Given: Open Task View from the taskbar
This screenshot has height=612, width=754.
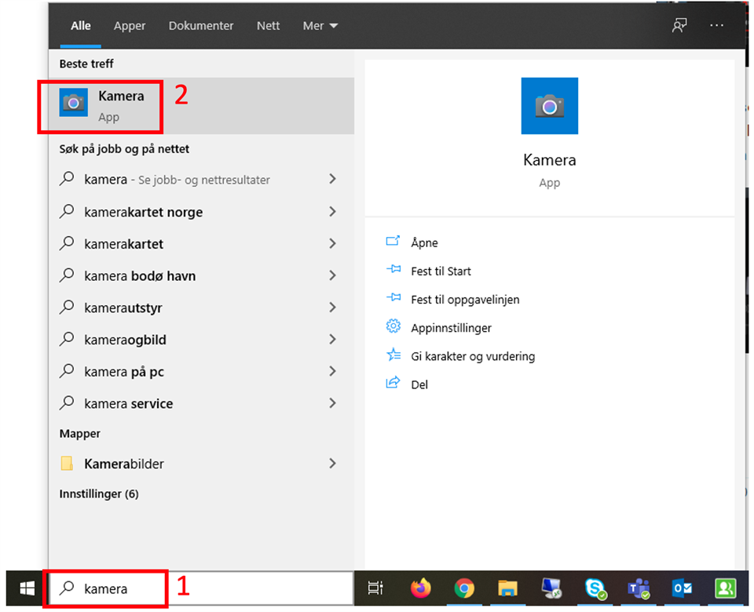Looking at the screenshot, I should point(376,588).
